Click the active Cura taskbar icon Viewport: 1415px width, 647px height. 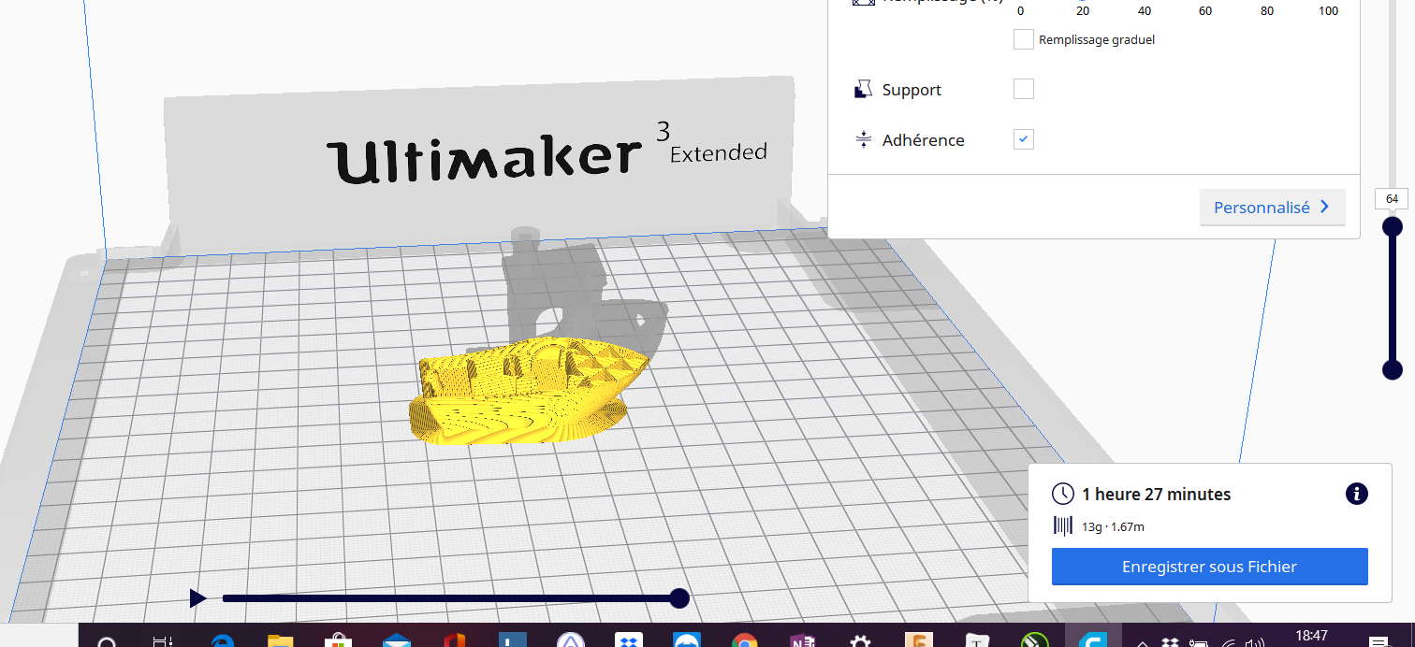click(x=1092, y=640)
